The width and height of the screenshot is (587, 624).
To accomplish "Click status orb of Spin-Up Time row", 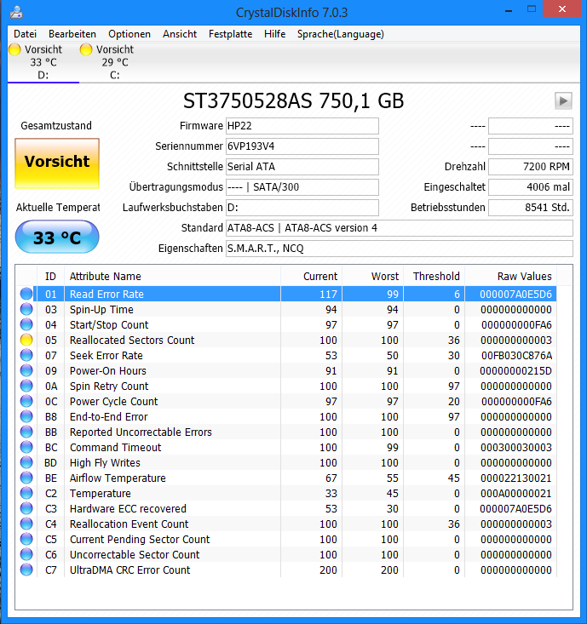I will coord(26,309).
